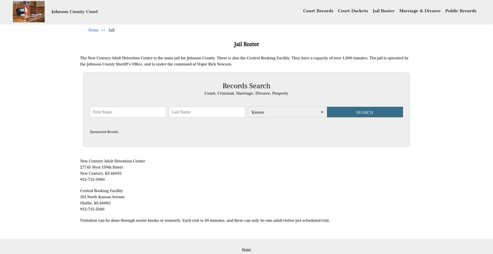The image size is (493, 254).
Task: Click the Jail breadcrumb text
Action: [111, 30]
